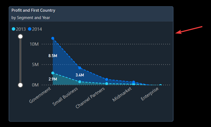
Task: Click the 2013 Small Business data point
Action: [80, 82]
